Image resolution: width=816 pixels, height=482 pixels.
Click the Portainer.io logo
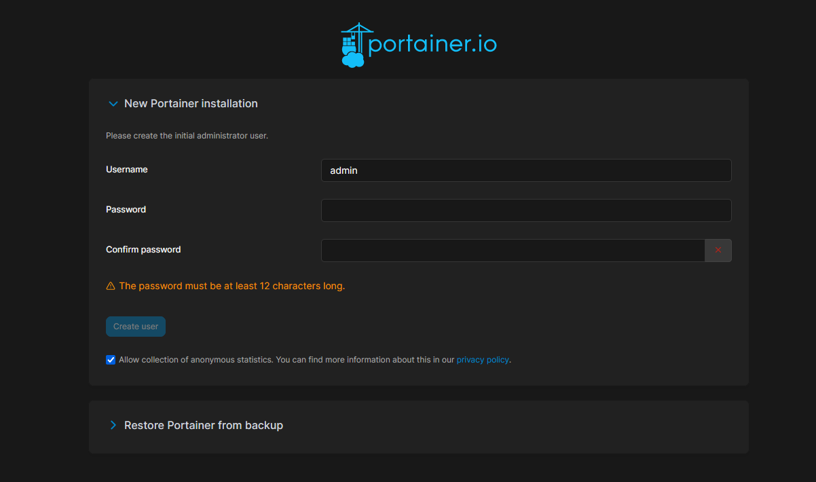[x=419, y=45]
